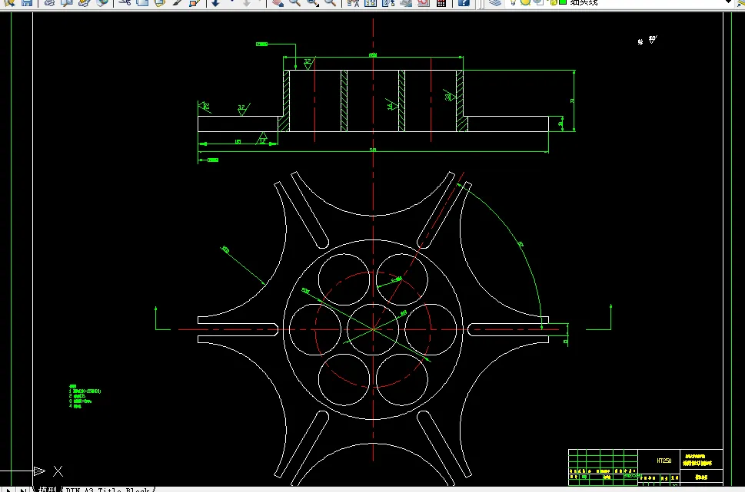Click the Publish icon

(x=84, y=2)
